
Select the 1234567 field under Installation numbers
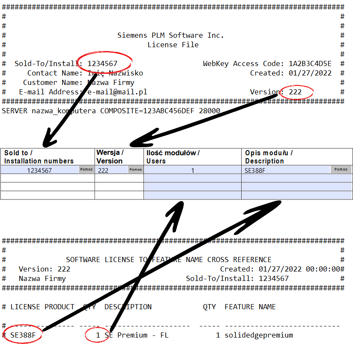pyautogui.click(x=39, y=170)
